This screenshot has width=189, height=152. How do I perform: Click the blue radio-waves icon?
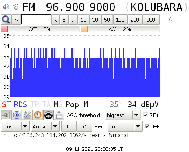[17, 115]
